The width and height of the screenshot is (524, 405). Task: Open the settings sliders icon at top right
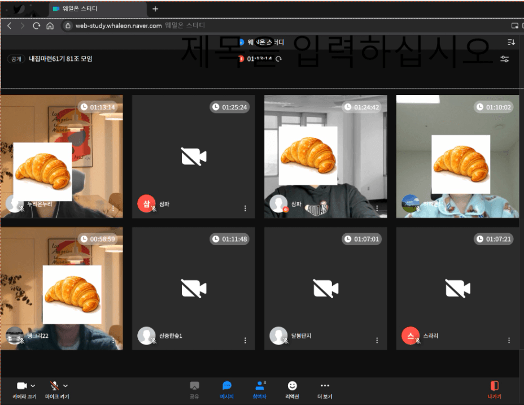(x=505, y=59)
